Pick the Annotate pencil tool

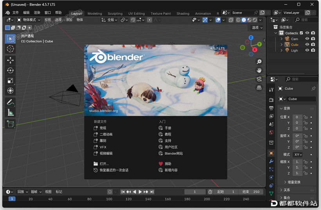10,102
